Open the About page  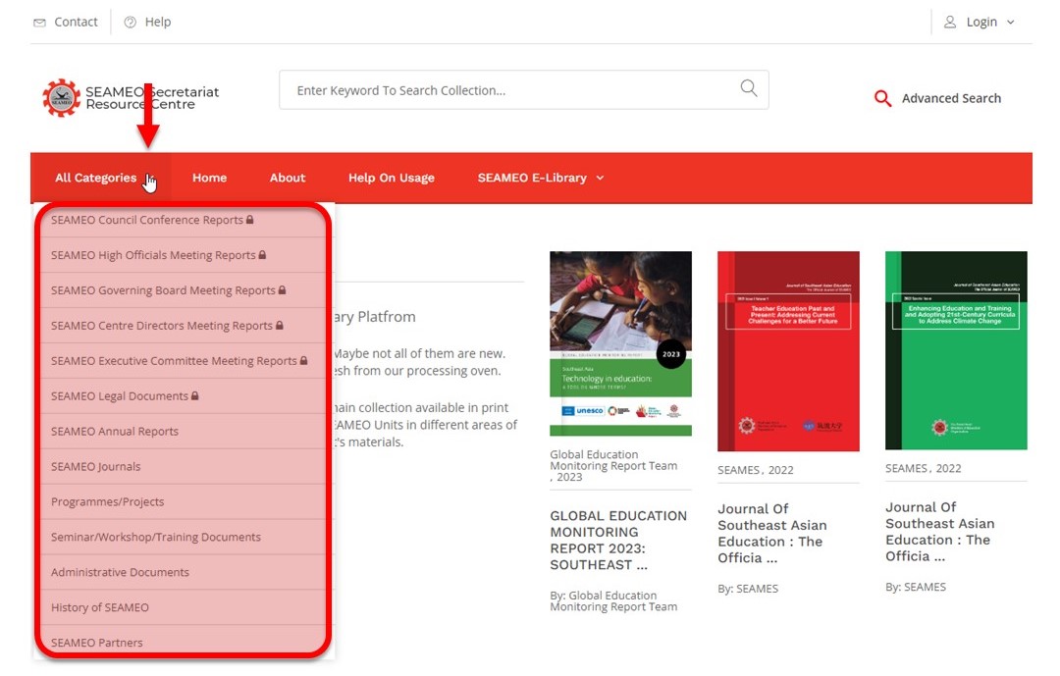point(288,178)
